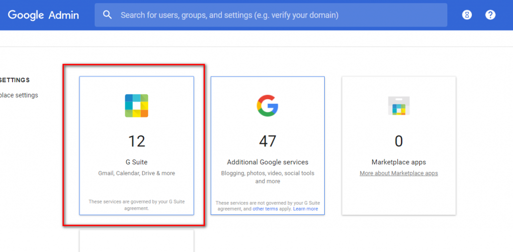
Task: Select the 0 Marketplace apps count
Action: pyautogui.click(x=399, y=141)
